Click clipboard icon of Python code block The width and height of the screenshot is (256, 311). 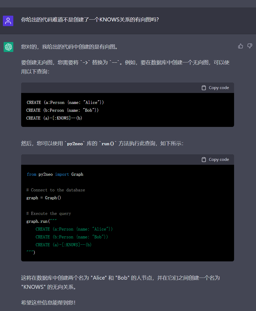(x=204, y=160)
